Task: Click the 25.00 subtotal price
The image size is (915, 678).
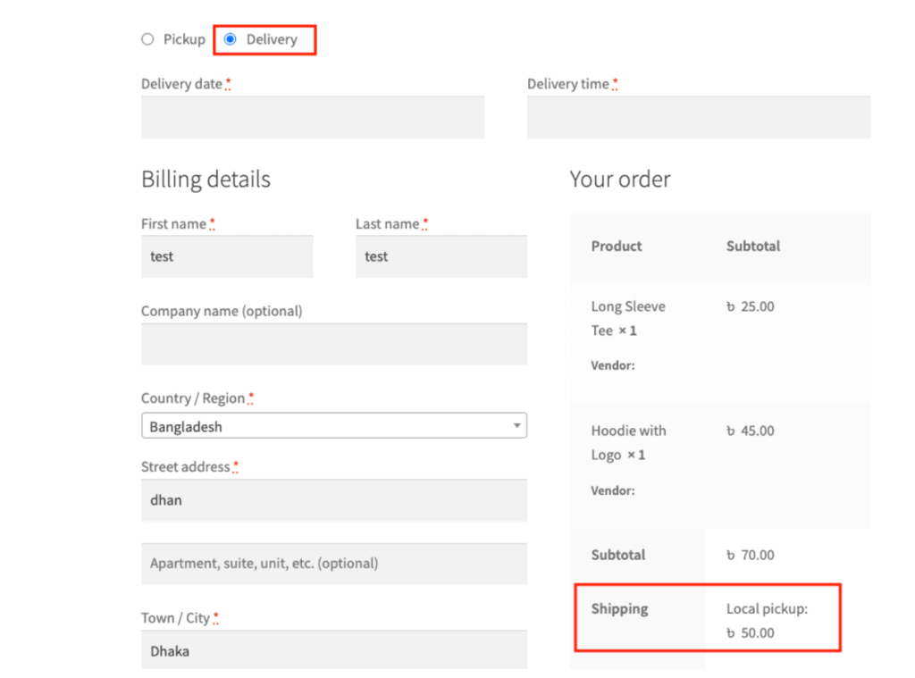Action: pos(751,307)
